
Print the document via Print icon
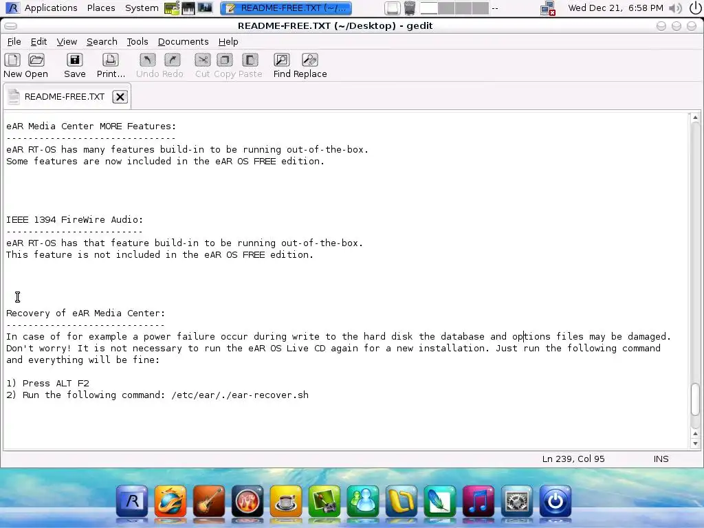[111, 65]
